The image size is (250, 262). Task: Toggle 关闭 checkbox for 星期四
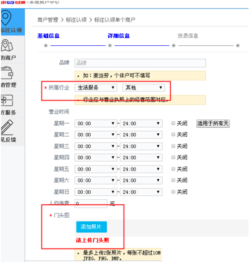173,157
